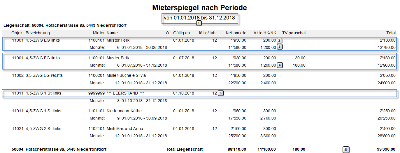400x153 pixels.
Task: Click tenant number '1101101'
Action: (97, 111)
